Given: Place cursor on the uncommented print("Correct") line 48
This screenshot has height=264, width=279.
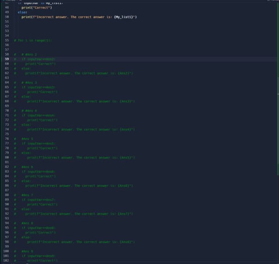Looking at the screenshot, I should pyautogui.click(x=36, y=8).
